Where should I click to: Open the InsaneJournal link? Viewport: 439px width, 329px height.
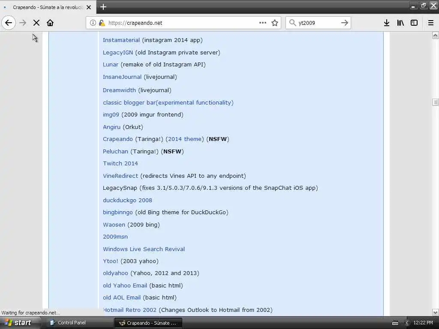(122, 77)
